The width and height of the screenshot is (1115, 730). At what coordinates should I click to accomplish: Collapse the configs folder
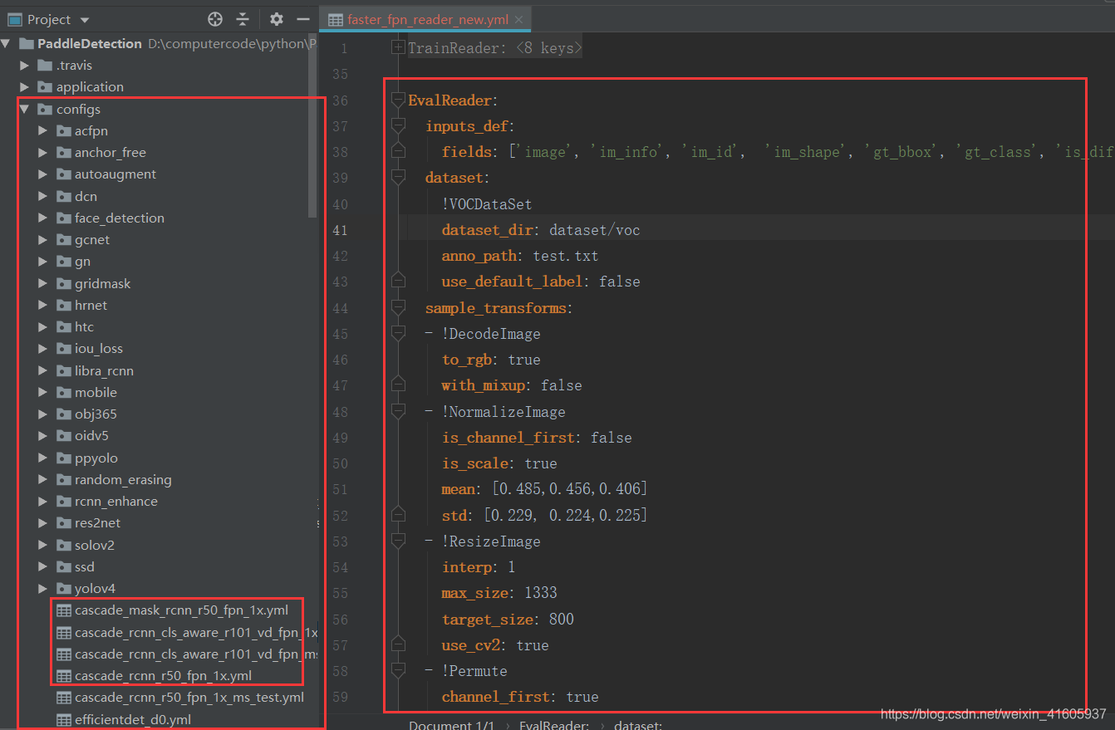(25, 110)
